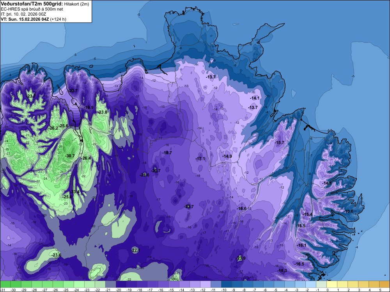Click the '-15.5' temperature value on the map
Image resolution: width=390 pixels, height=292 pixels.
[x=300, y=226]
